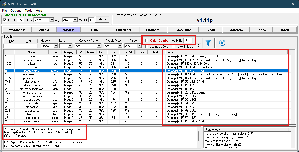Open the Class dropdown set to Mage

(51, 20)
